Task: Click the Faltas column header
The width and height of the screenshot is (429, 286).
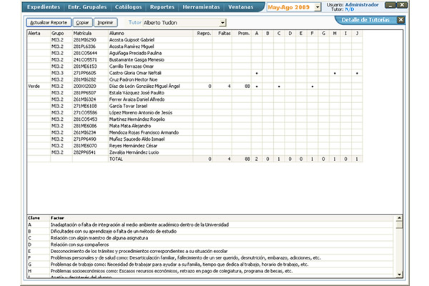Action: point(225,34)
